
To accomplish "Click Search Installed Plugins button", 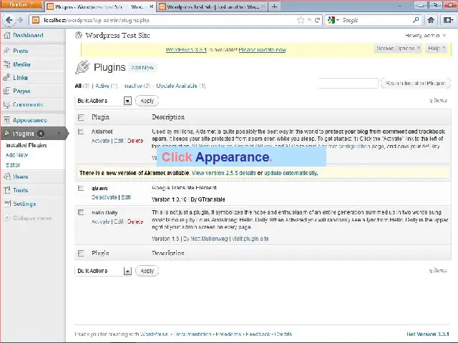I will click(415, 83).
